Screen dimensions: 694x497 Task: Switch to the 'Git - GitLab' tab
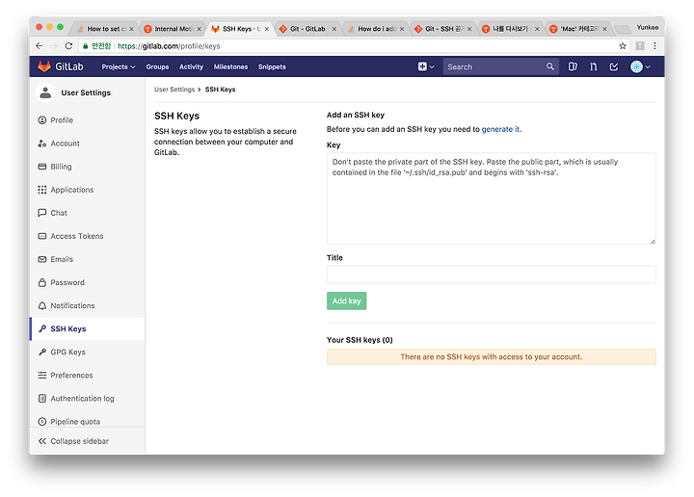pos(307,29)
